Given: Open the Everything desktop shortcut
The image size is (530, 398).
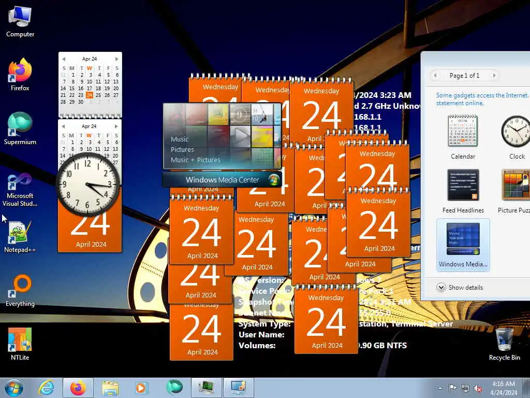Looking at the screenshot, I should coord(20,290).
